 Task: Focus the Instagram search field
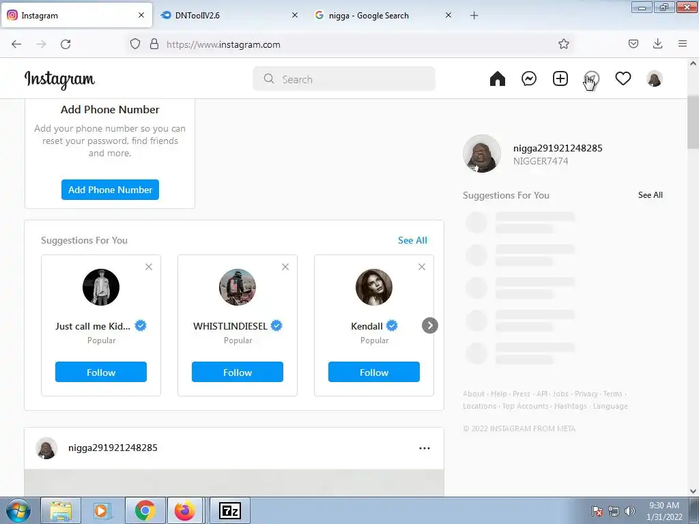[x=344, y=79]
